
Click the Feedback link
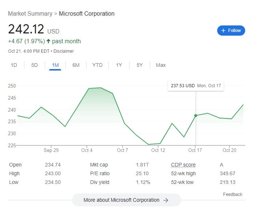(232, 194)
